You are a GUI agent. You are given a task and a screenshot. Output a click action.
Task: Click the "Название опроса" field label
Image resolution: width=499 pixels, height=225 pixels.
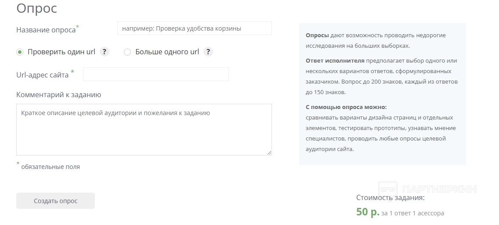click(46, 30)
